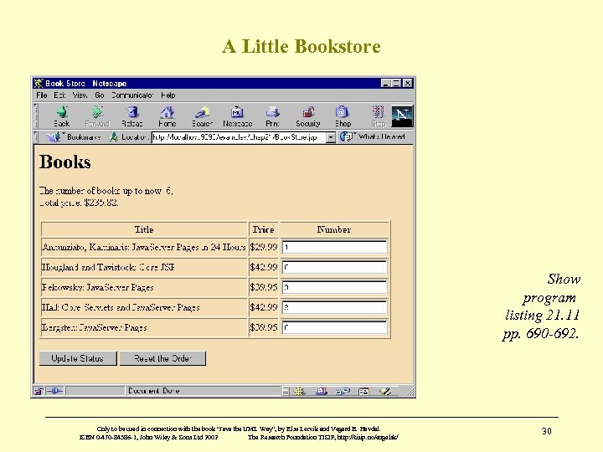Click the Bergsten: JavaServer Pages title

[94, 327]
